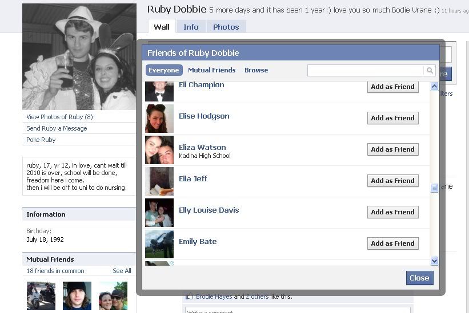Close the friends dialog

point(420,278)
